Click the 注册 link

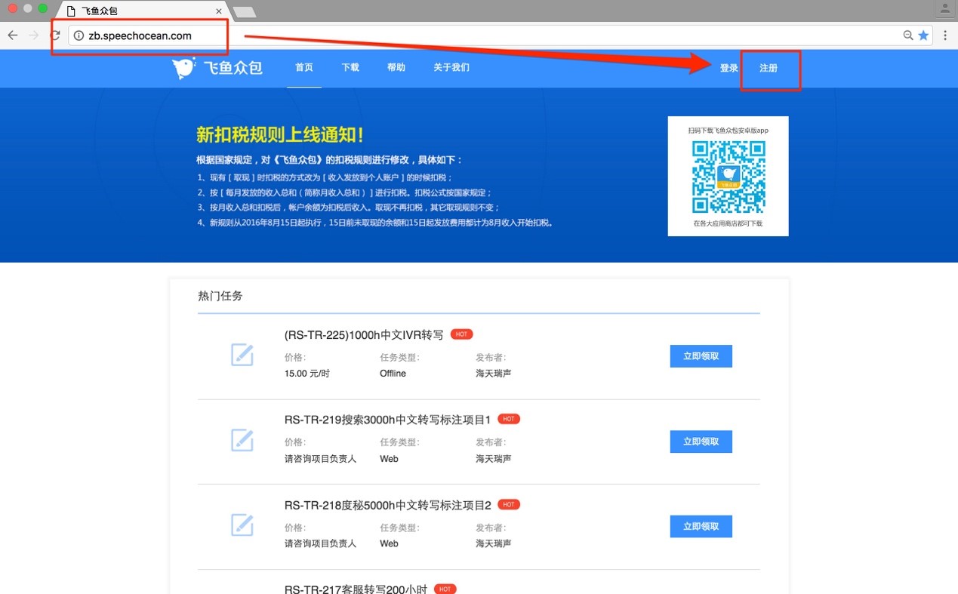click(769, 68)
